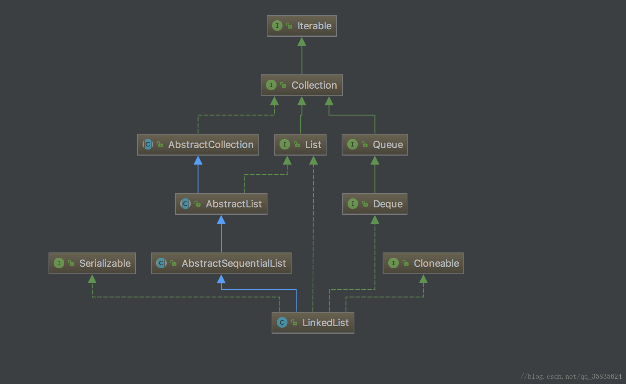Select the List label text
The height and width of the screenshot is (384, 626).
tap(313, 145)
